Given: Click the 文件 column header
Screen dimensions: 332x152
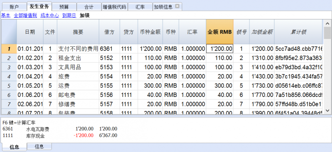Looking at the screenshot, I should [x=50, y=32].
